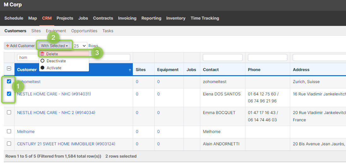This screenshot has width=346, height=163.
Task: Click the Add Customer button
Action: 20,46
